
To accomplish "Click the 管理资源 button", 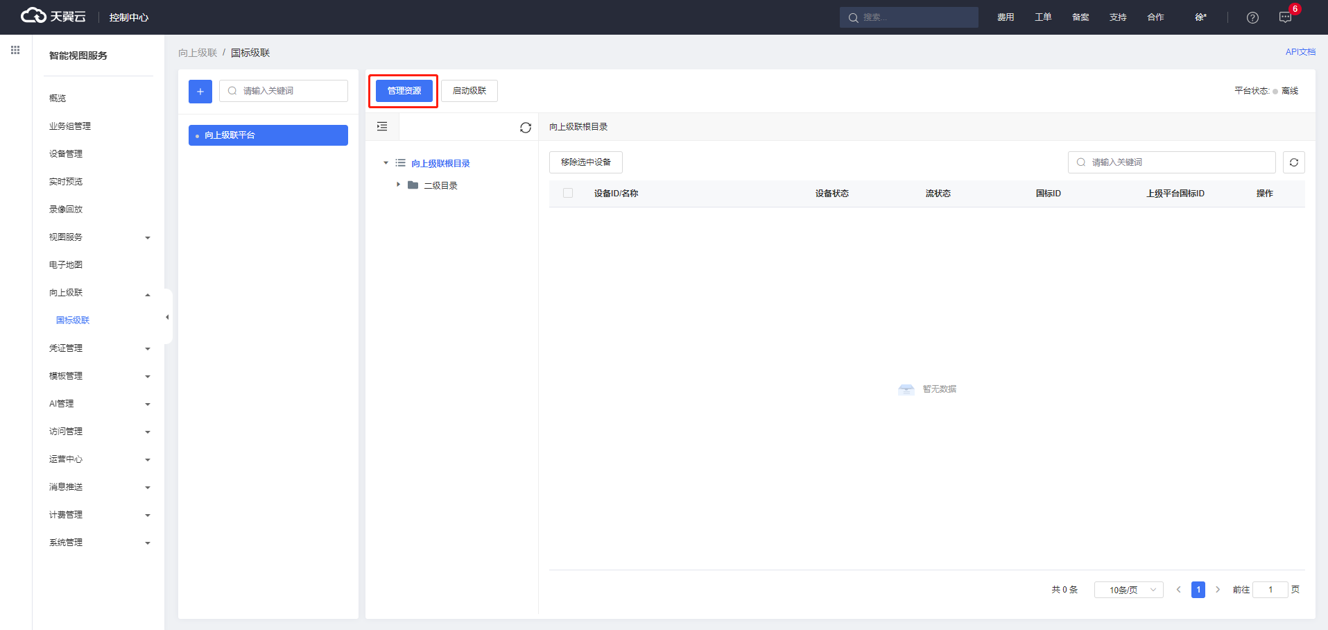I will [x=404, y=91].
